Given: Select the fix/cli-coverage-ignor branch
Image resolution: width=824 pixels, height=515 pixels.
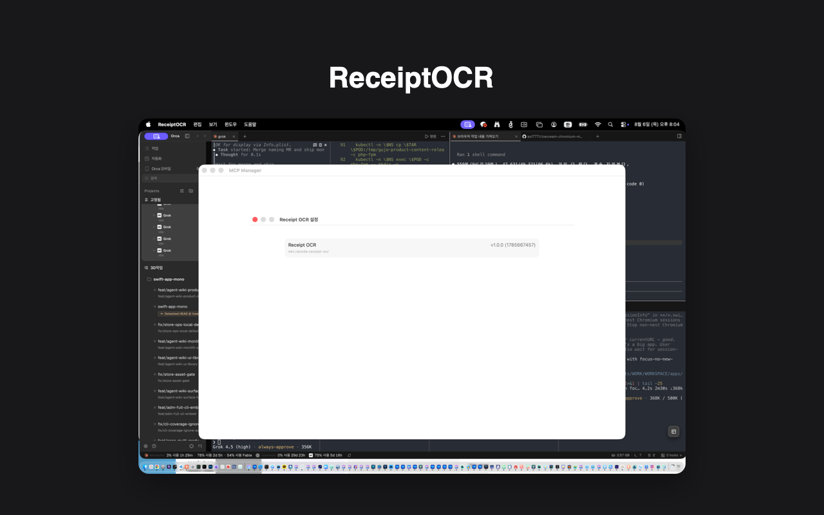Looking at the screenshot, I should coord(178,424).
